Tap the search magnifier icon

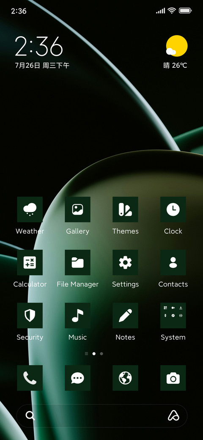click(30, 415)
